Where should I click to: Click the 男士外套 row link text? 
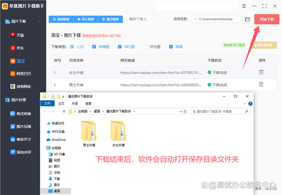(161, 85)
